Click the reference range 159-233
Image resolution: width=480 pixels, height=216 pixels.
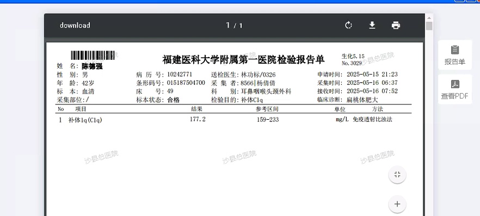[268, 120]
